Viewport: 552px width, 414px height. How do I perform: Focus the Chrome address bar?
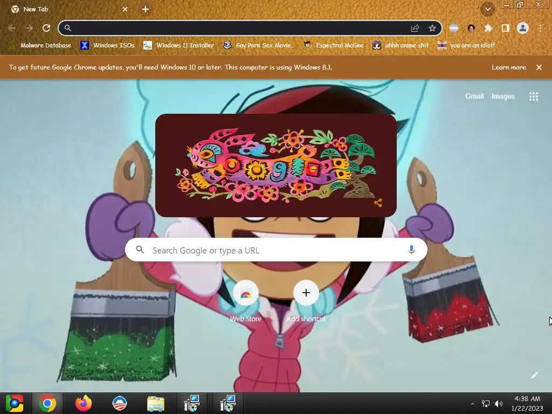pyautogui.click(x=239, y=28)
